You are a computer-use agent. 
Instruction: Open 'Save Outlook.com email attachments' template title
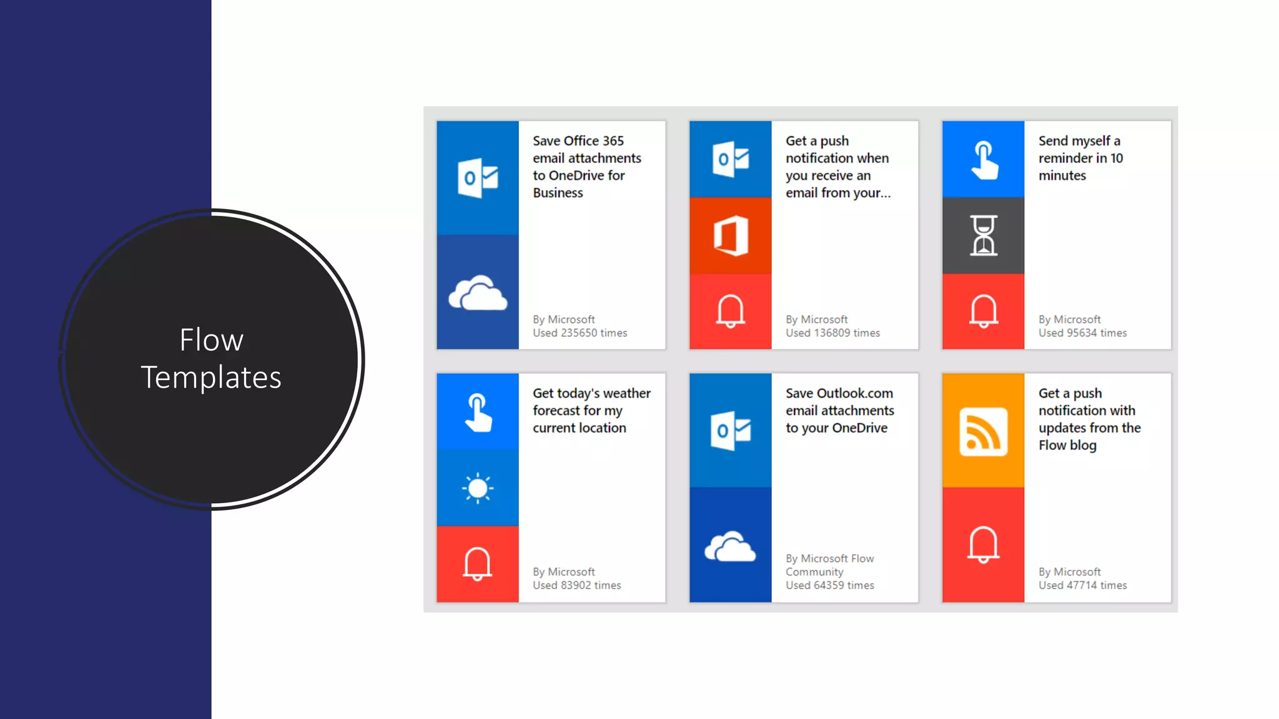coord(839,410)
